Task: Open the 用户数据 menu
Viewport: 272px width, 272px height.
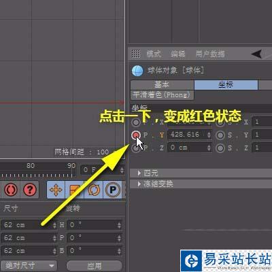Action: [210, 54]
